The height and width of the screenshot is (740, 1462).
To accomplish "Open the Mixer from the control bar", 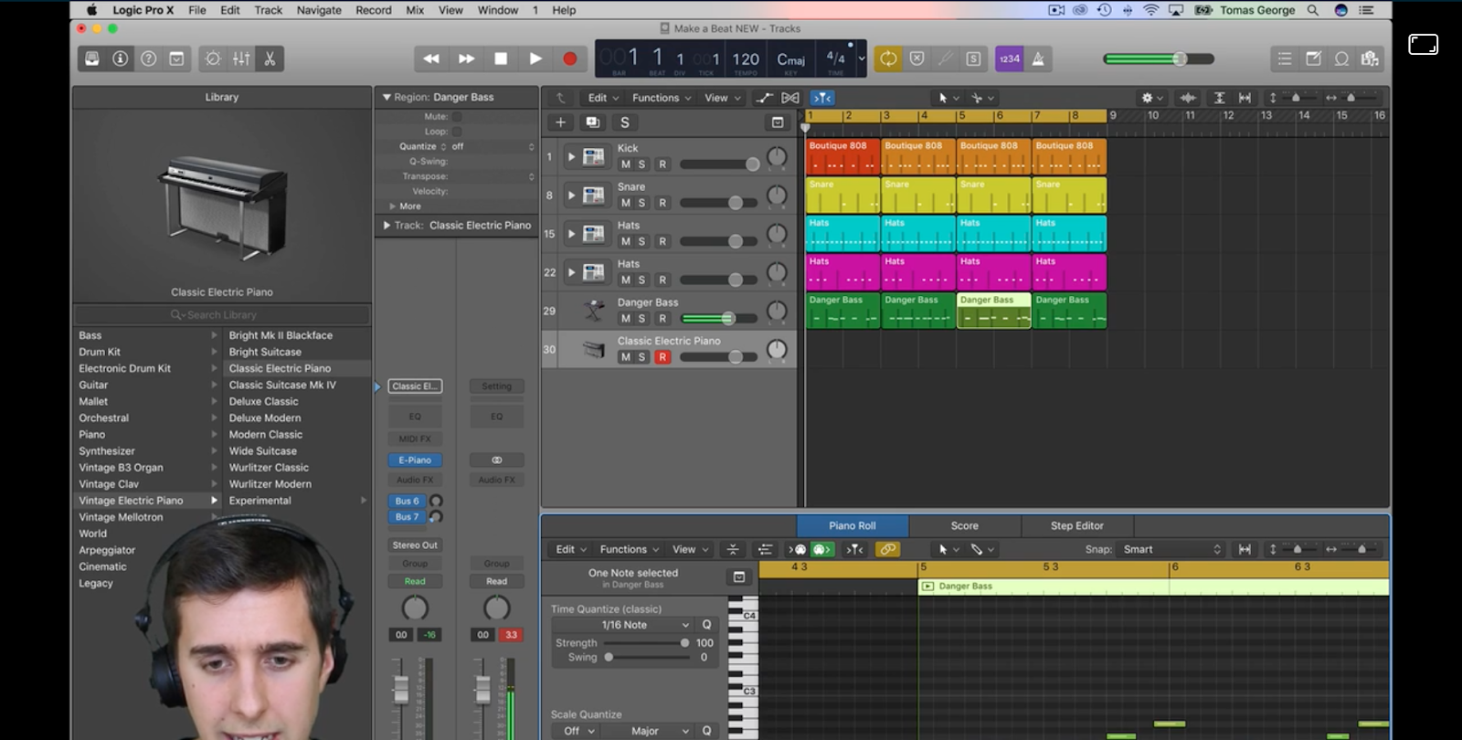I will coord(241,58).
